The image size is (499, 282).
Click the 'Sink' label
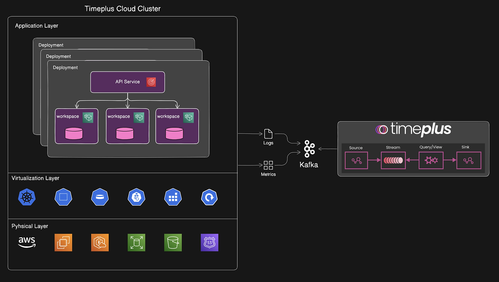point(465,147)
